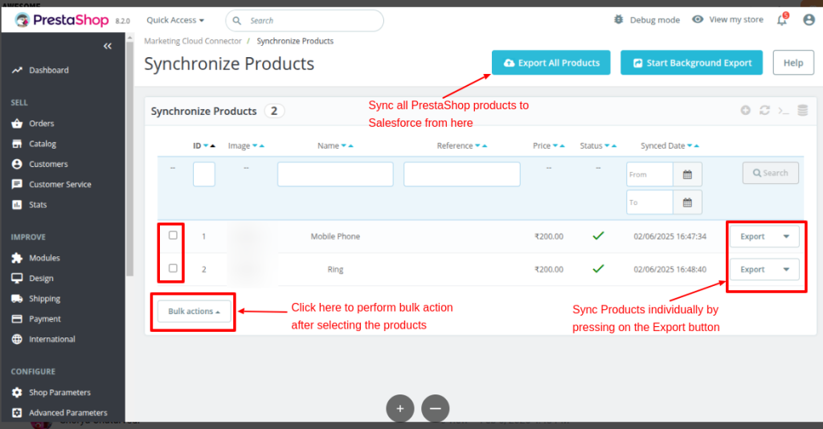Open the Bulk actions dropdown
This screenshot has height=429, width=823.
pos(194,312)
